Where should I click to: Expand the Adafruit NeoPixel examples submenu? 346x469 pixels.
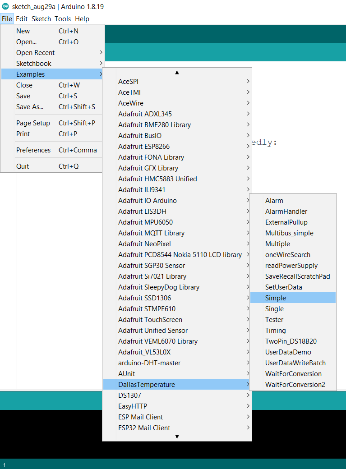pyautogui.click(x=144, y=244)
